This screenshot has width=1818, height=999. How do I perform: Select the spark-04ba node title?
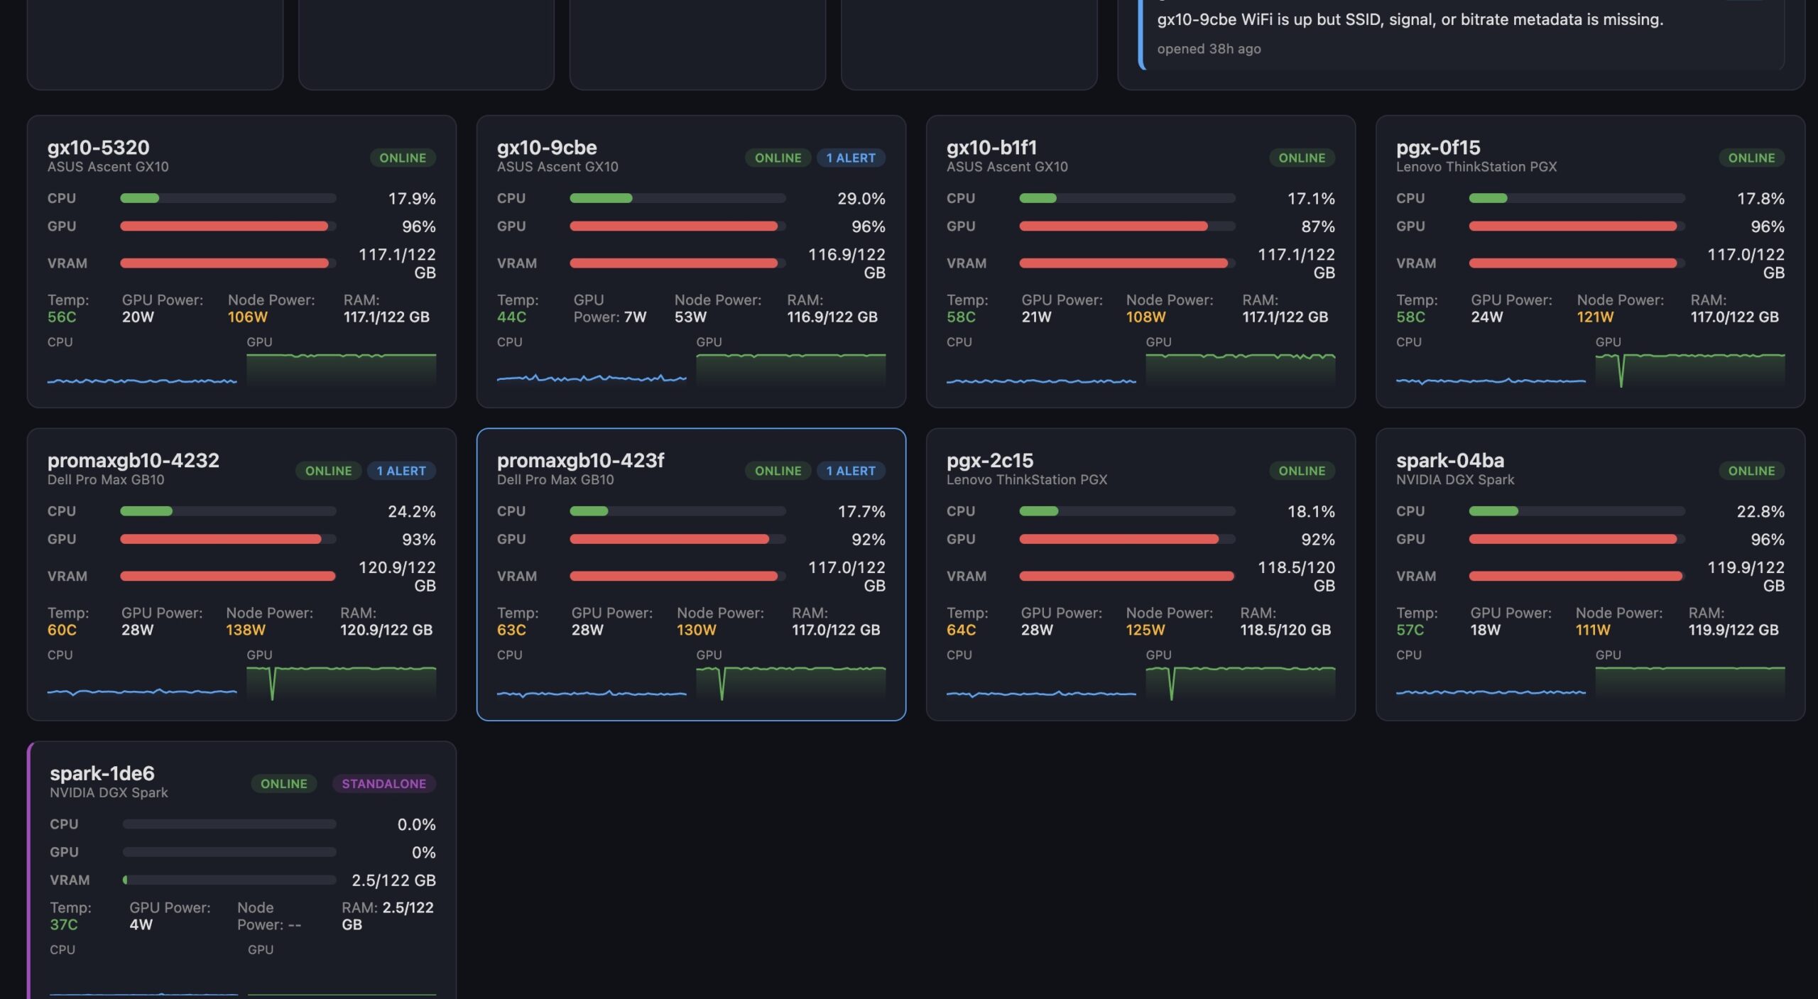(1449, 461)
